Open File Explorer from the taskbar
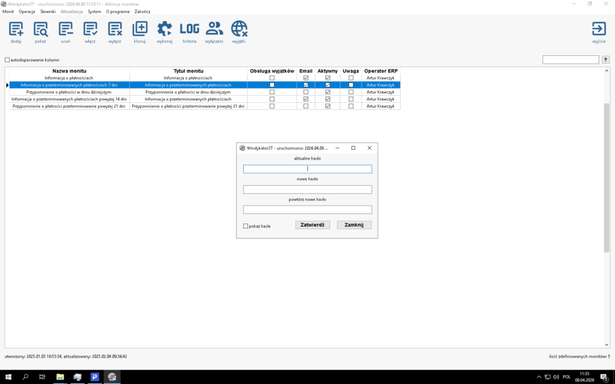The image size is (615, 384). [60, 377]
